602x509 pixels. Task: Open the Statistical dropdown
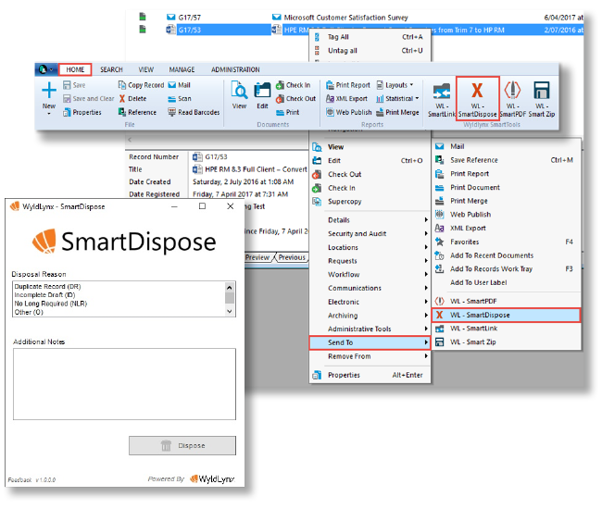pyautogui.click(x=397, y=99)
